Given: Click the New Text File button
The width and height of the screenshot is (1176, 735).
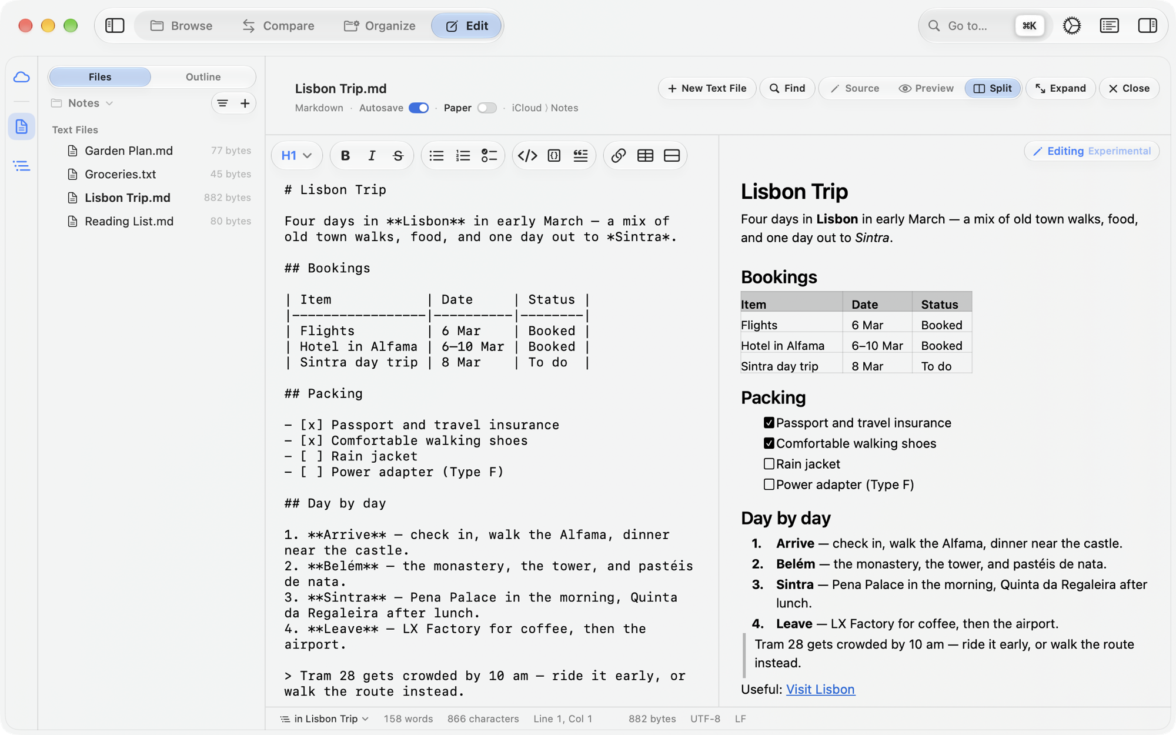Looking at the screenshot, I should point(707,88).
